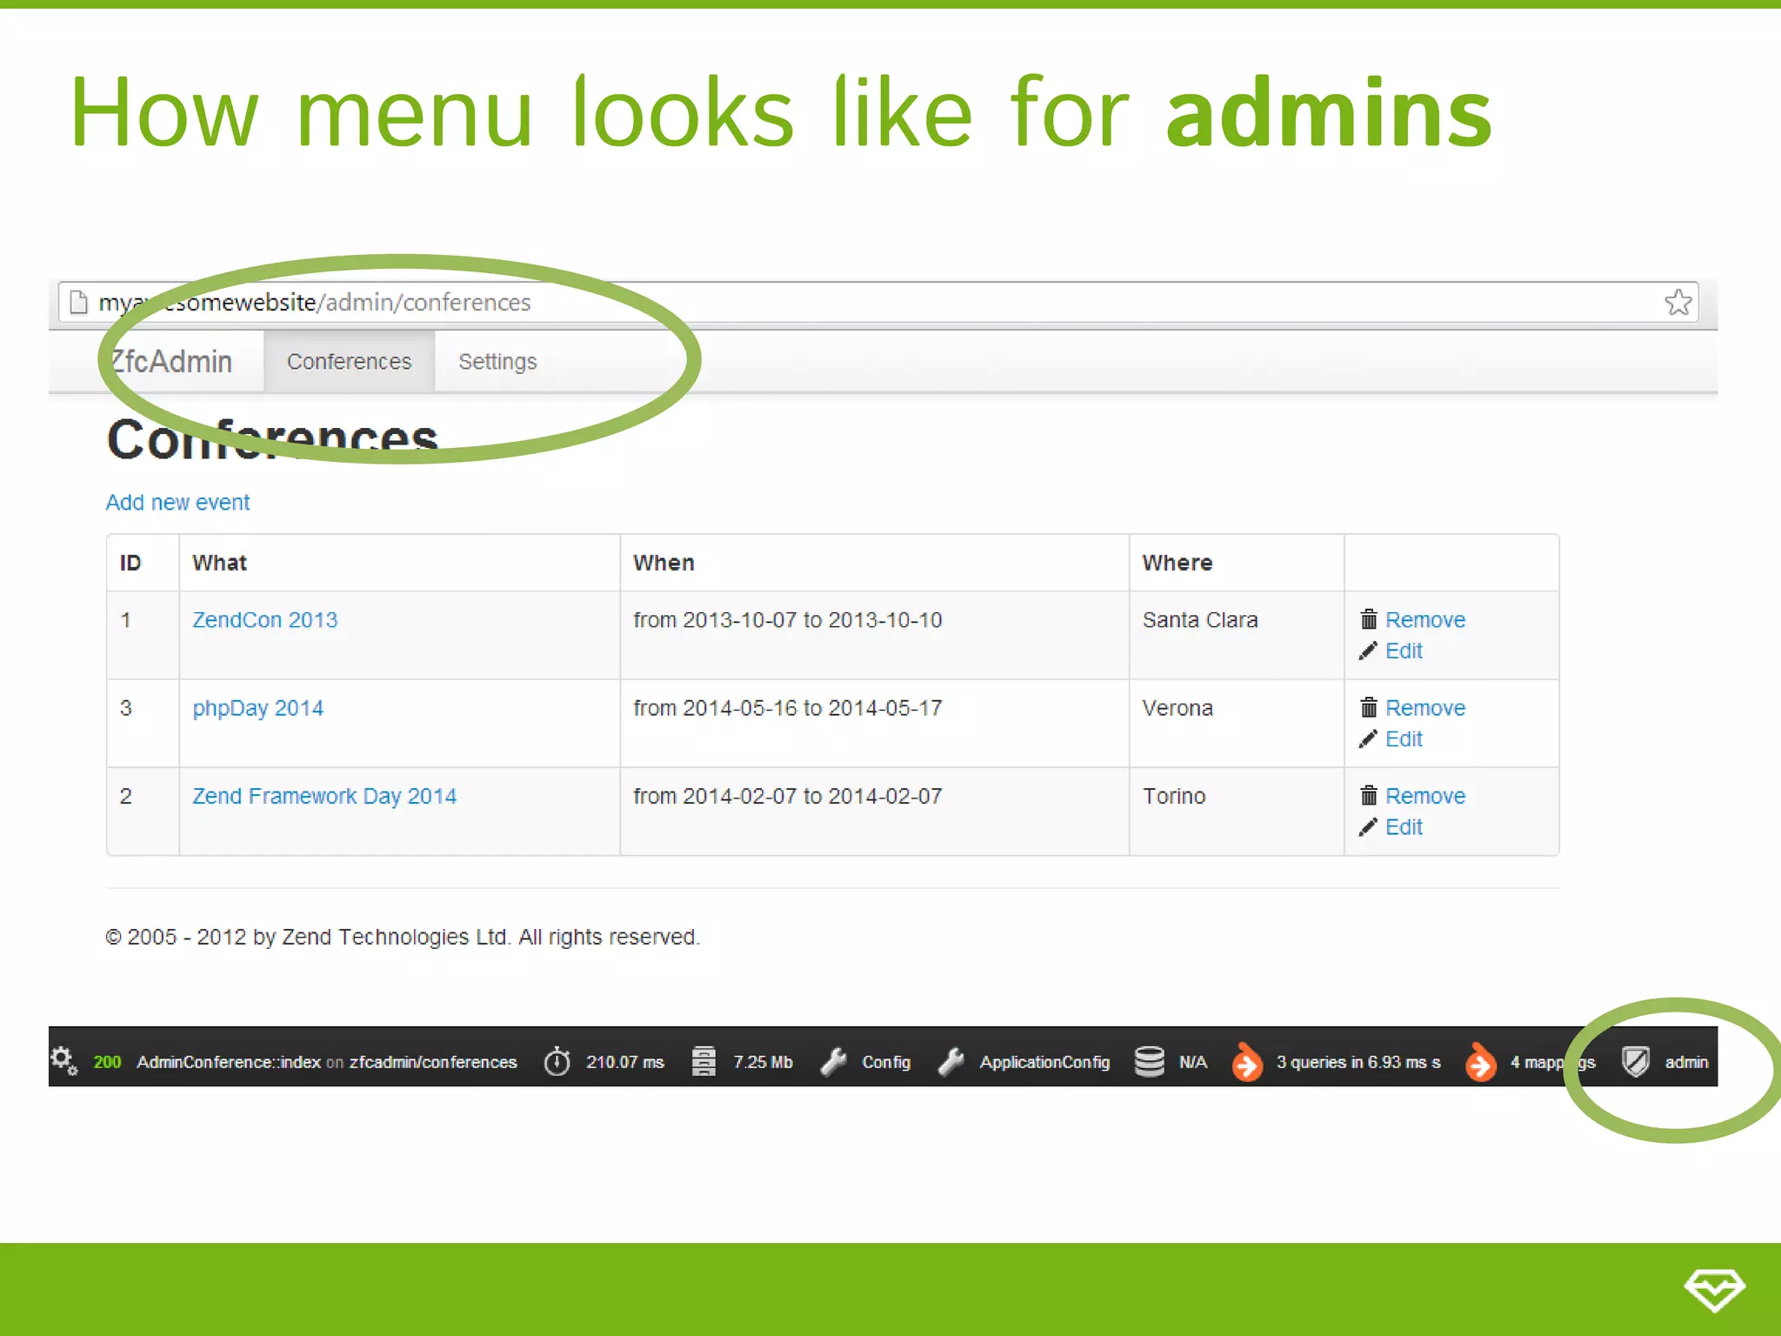The image size is (1781, 1336).
Task: Click AdminConference::index route entry in toolbar
Action: pos(327,1062)
